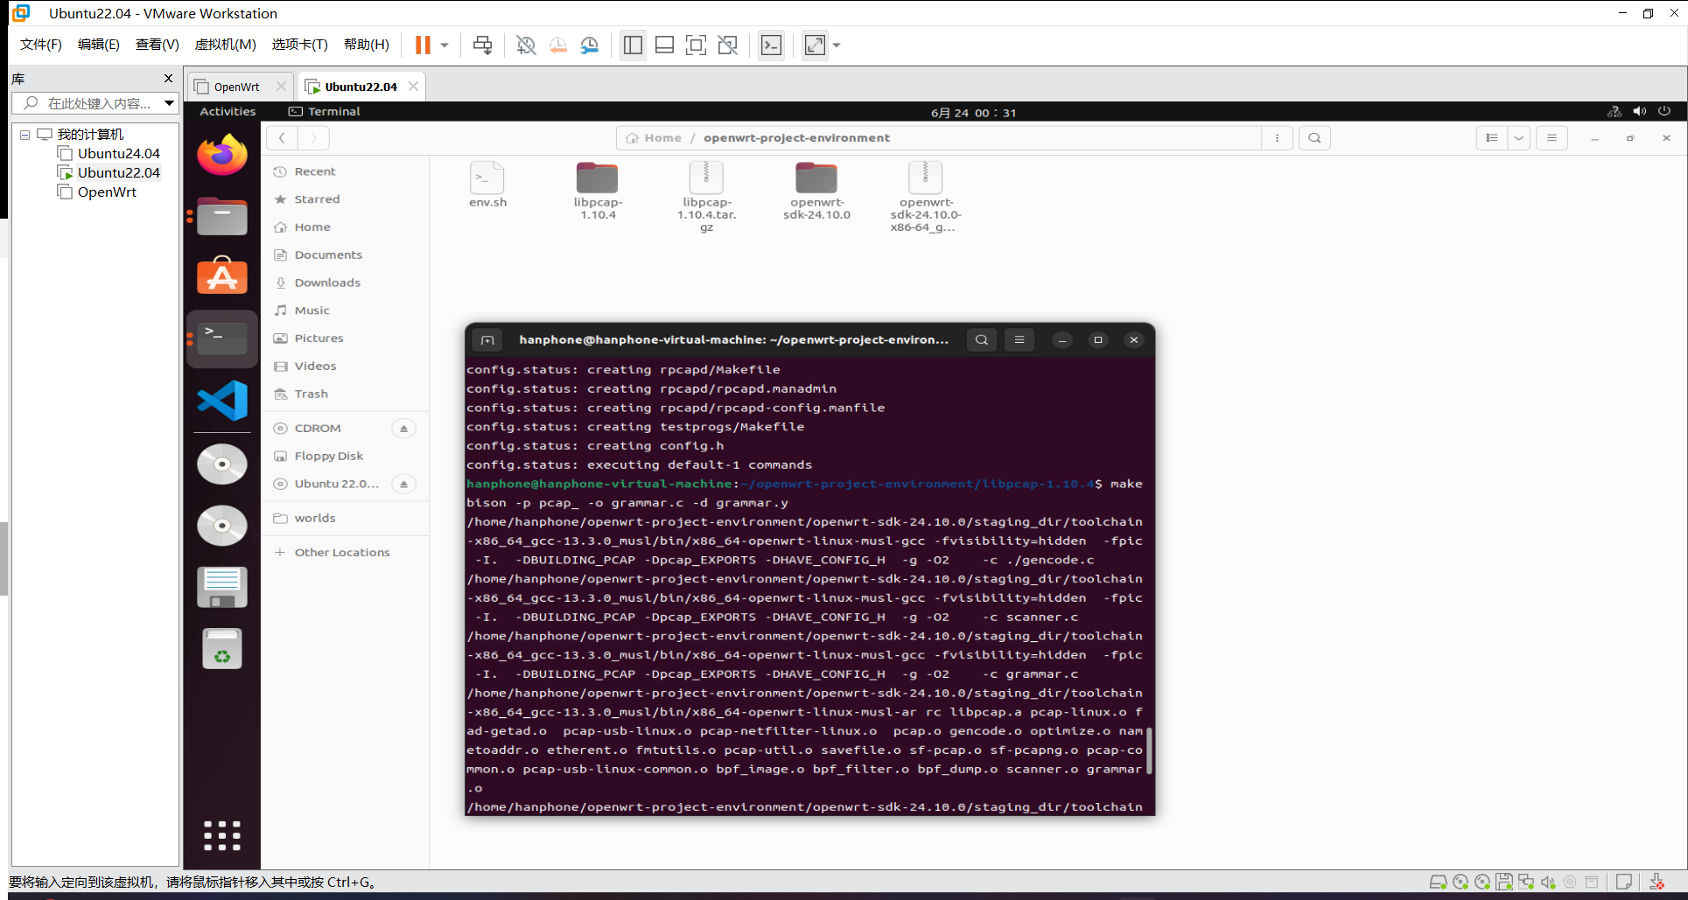Open the openwrt-sdk-24.10.0 folder

[816, 191]
